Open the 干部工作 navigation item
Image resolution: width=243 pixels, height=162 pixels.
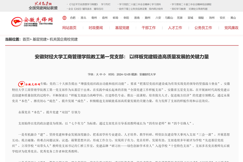pyautogui.click(x=149, y=28)
